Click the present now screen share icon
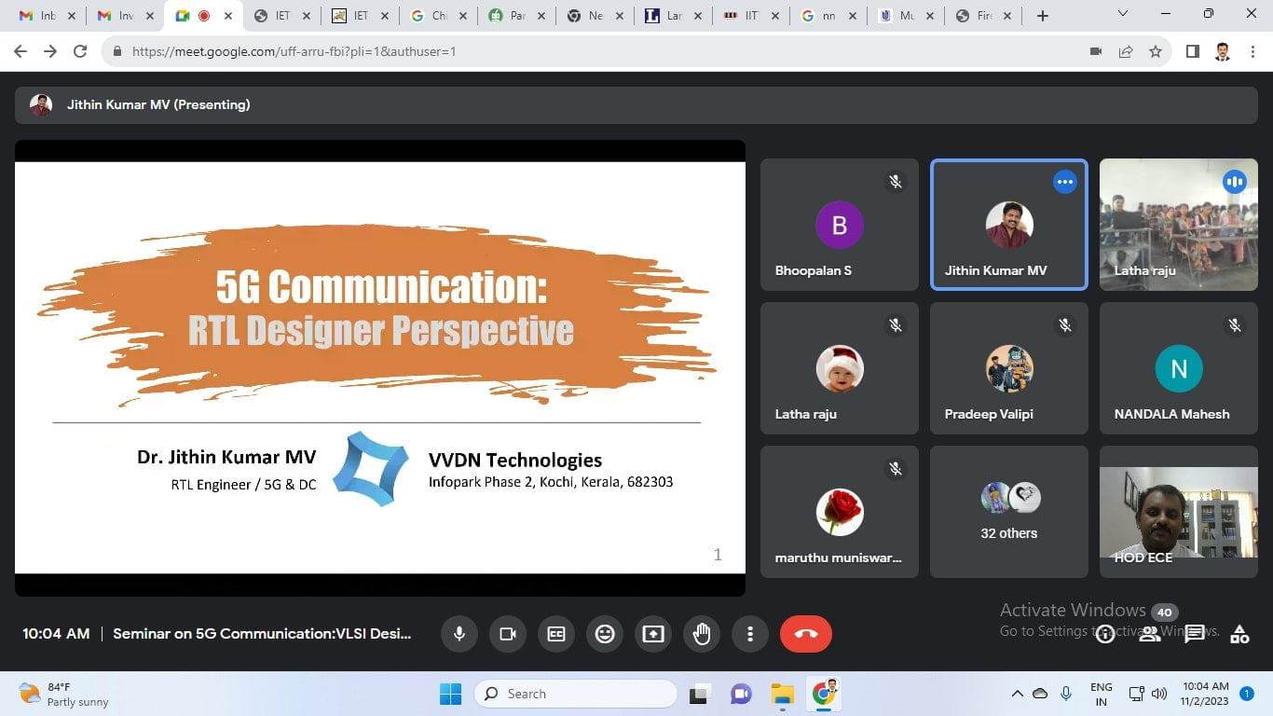This screenshot has width=1273, height=716. tap(653, 634)
